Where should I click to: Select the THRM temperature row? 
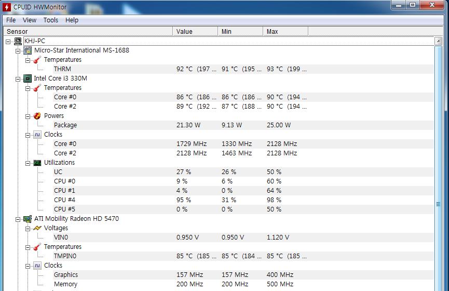click(x=62, y=69)
